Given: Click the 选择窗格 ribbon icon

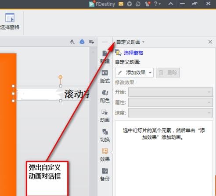Looking at the screenshot, I should click(10, 21).
